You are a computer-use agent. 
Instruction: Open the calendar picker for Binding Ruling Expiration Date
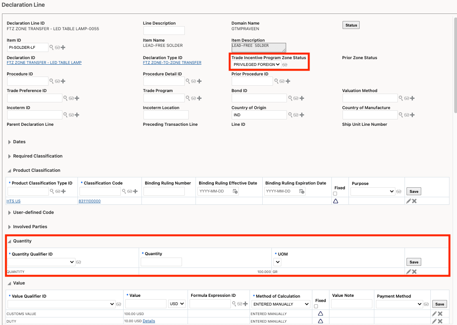[302, 191]
